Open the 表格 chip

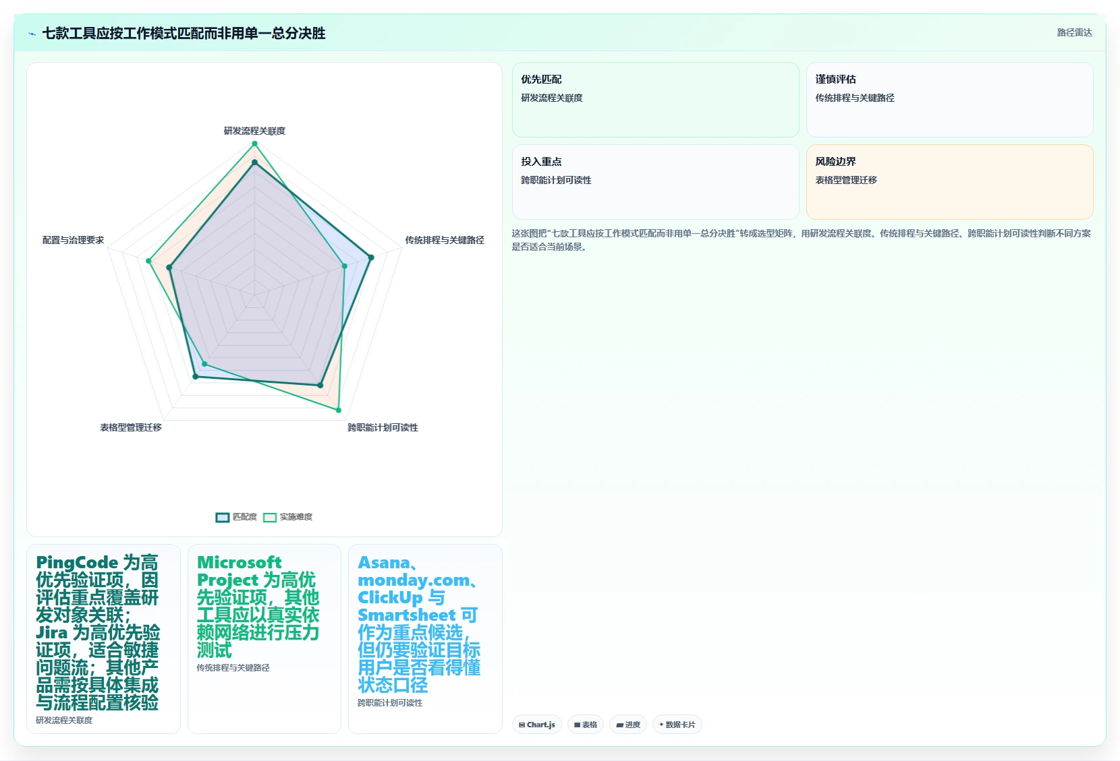(586, 725)
